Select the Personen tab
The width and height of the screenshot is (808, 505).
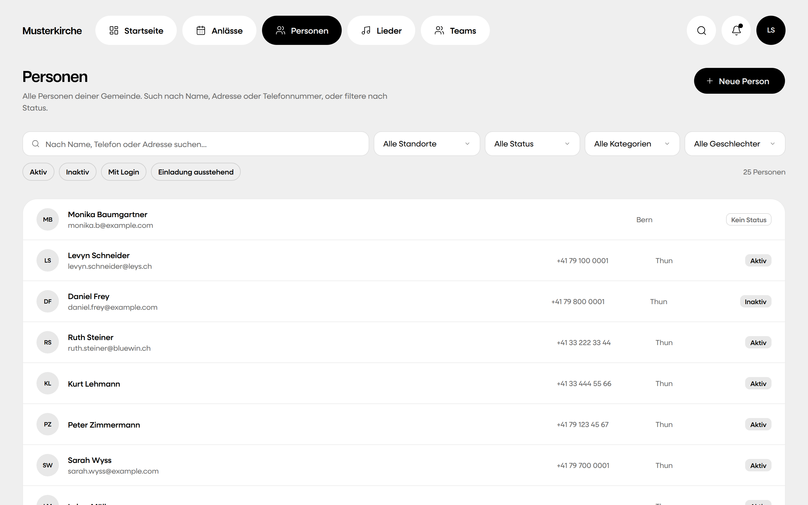point(302,30)
